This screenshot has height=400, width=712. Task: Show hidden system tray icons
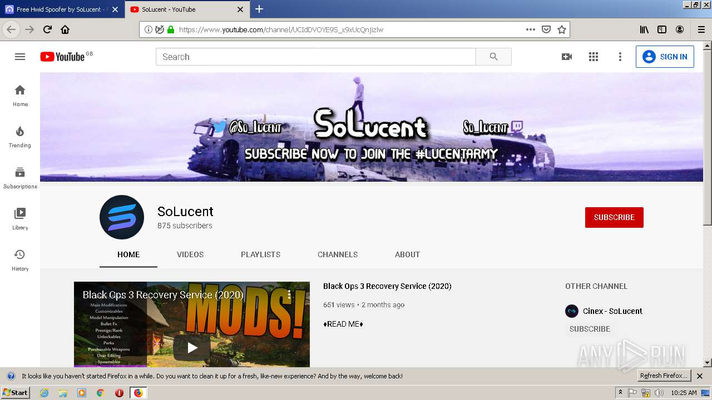620,393
